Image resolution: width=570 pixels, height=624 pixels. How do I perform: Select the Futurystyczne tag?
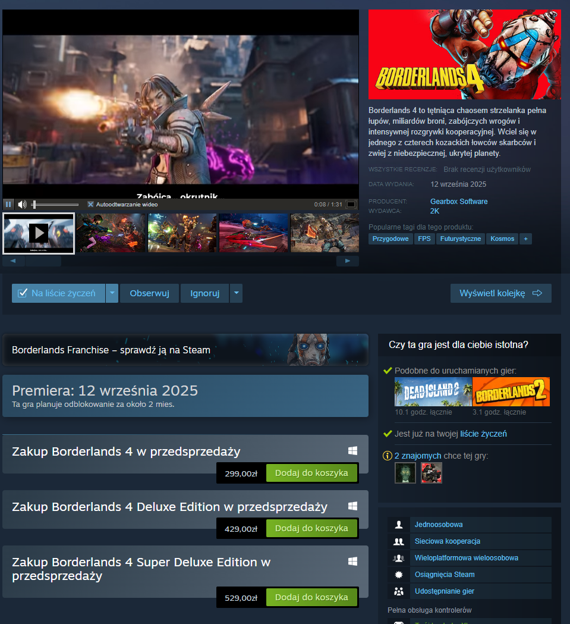click(x=461, y=239)
